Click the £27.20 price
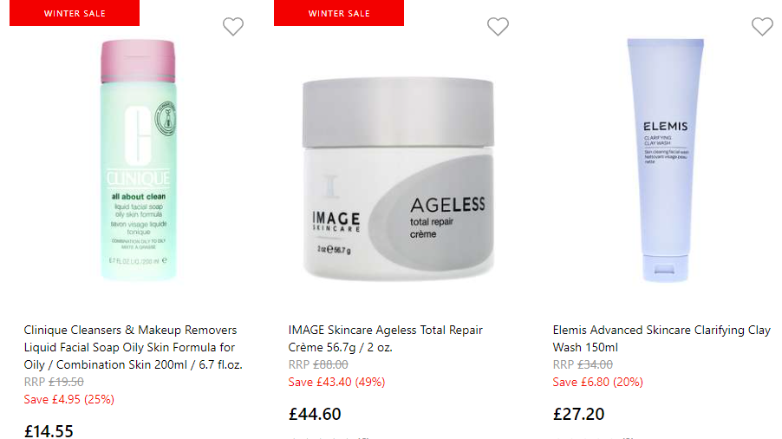The image size is (782, 439). coord(578,414)
